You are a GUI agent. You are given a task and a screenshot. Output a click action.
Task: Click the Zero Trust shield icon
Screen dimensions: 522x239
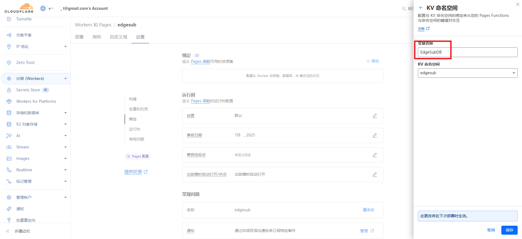pyautogui.click(x=9, y=63)
